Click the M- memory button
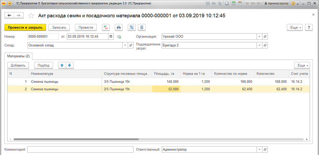Screen dimensions: 319x155 259,3
